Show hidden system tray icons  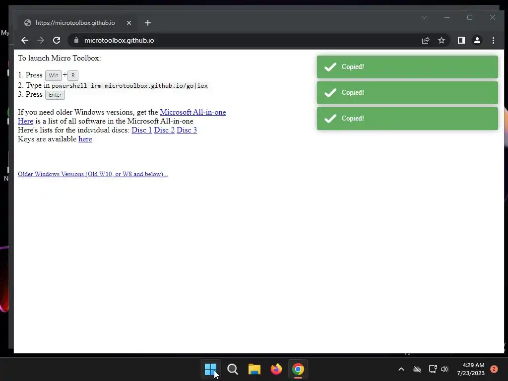[x=401, y=369]
